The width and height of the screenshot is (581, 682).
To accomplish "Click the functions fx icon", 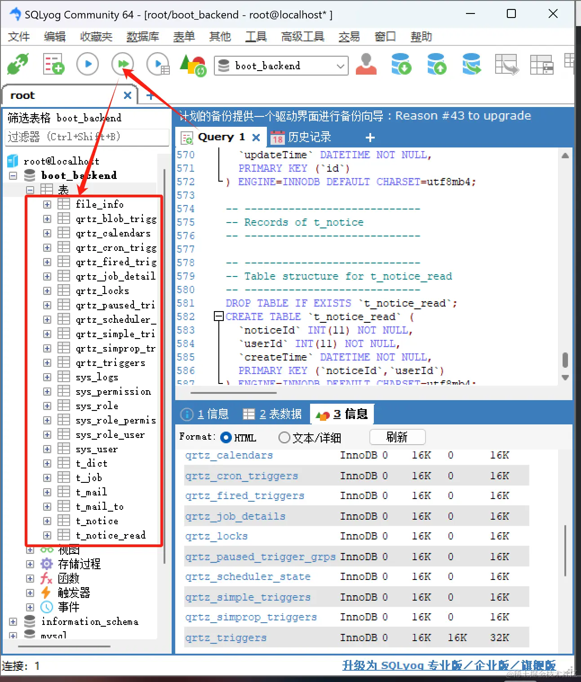I will click(47, 578).
